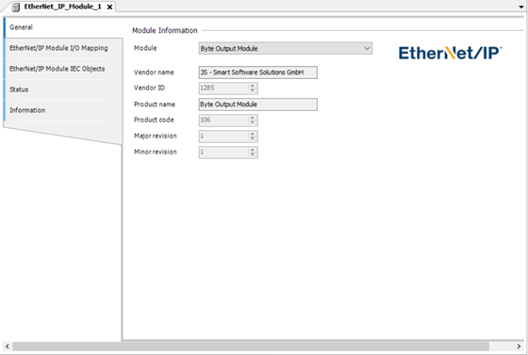528x355 pixels.
Task: Click the Module Information heading
Action: tap(165, 30)
